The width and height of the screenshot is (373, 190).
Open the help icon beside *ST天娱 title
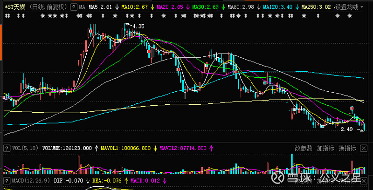(x=74, y=7)
